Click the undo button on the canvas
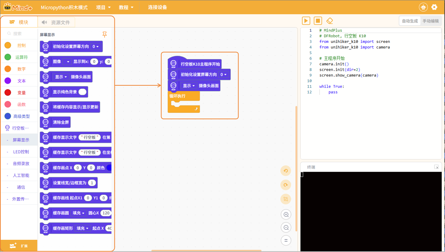This screenshot has width=445, height=252. (286, 171)
